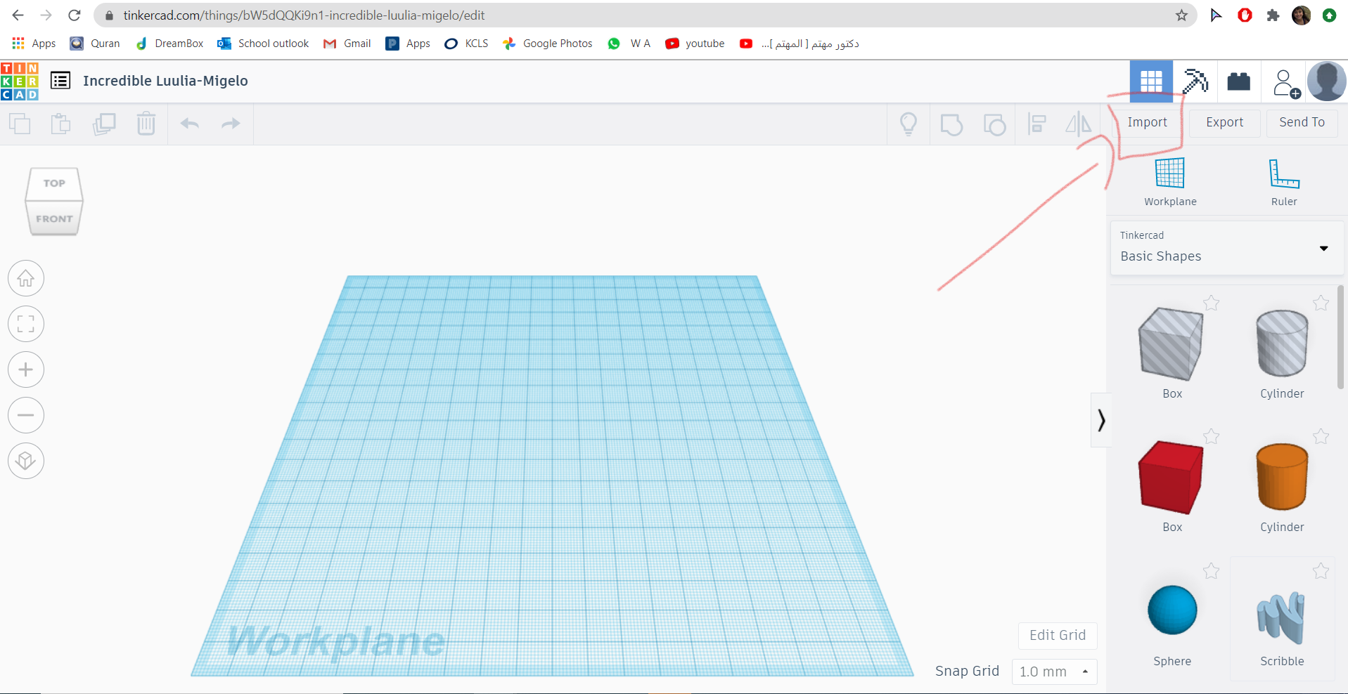Select the blue Sphere shape
This screenshot has width=1348, height=694.
1172,610
